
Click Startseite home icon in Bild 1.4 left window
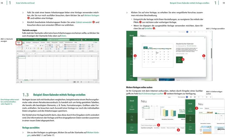click(132, 107)
